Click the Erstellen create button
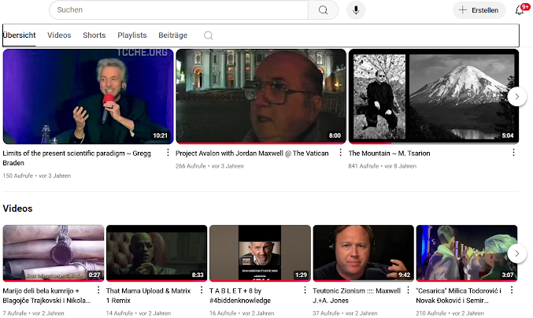Image resolution: width=533 pixels, height=318 pixels. tap(479, 10)
